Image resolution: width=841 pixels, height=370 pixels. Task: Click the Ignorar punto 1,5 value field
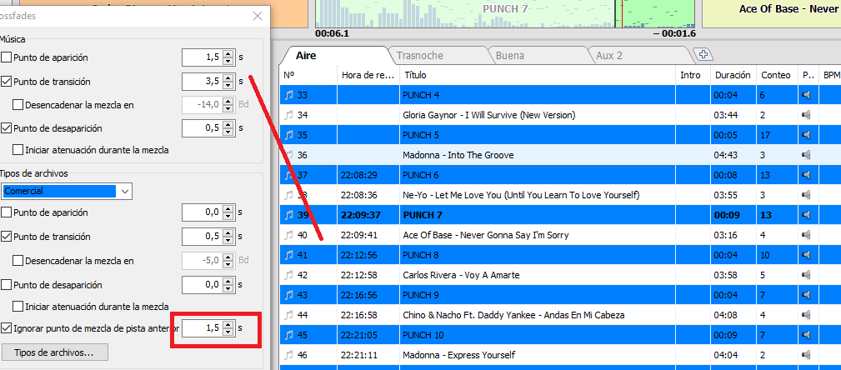203,328
